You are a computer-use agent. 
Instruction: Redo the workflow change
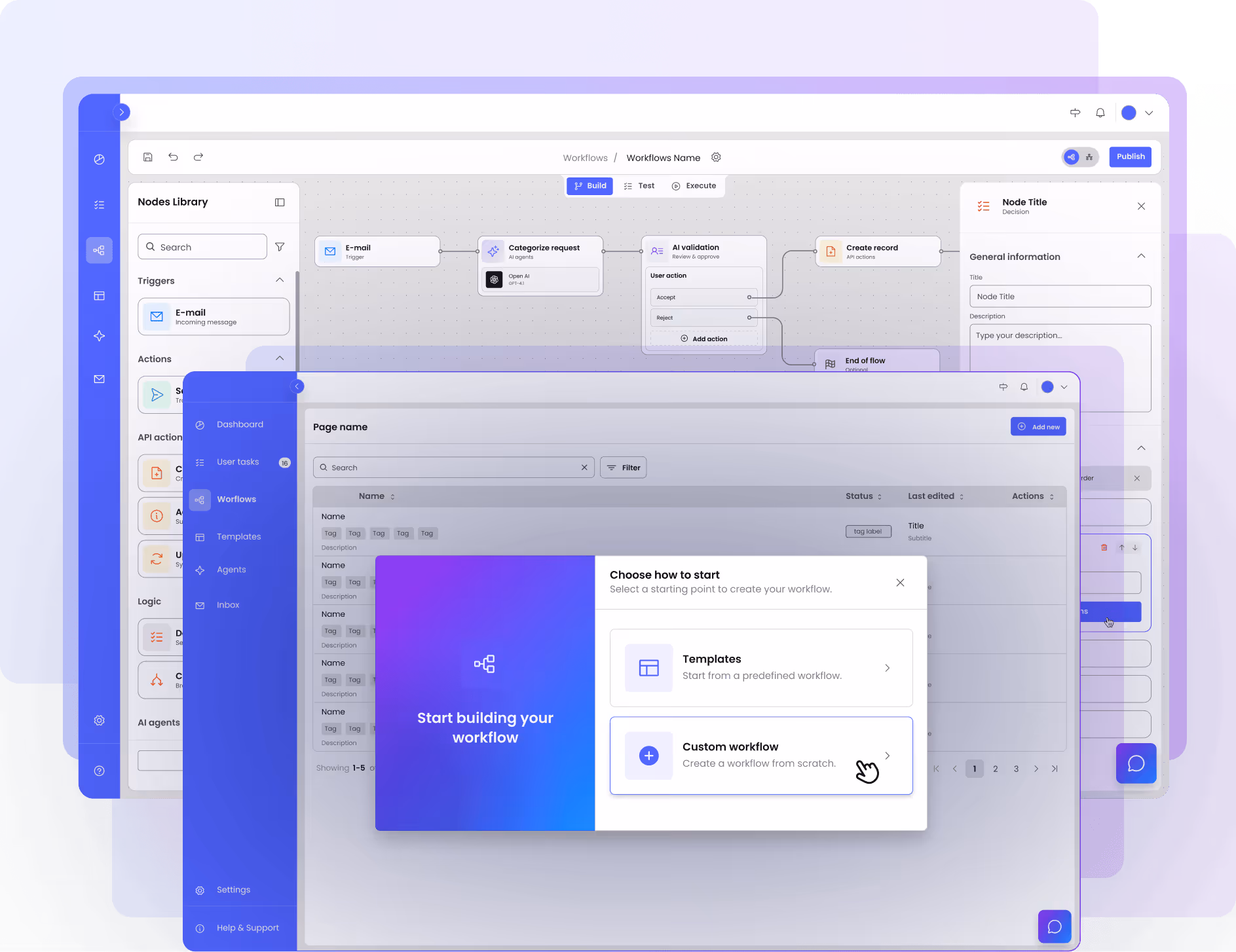[198, 157]
